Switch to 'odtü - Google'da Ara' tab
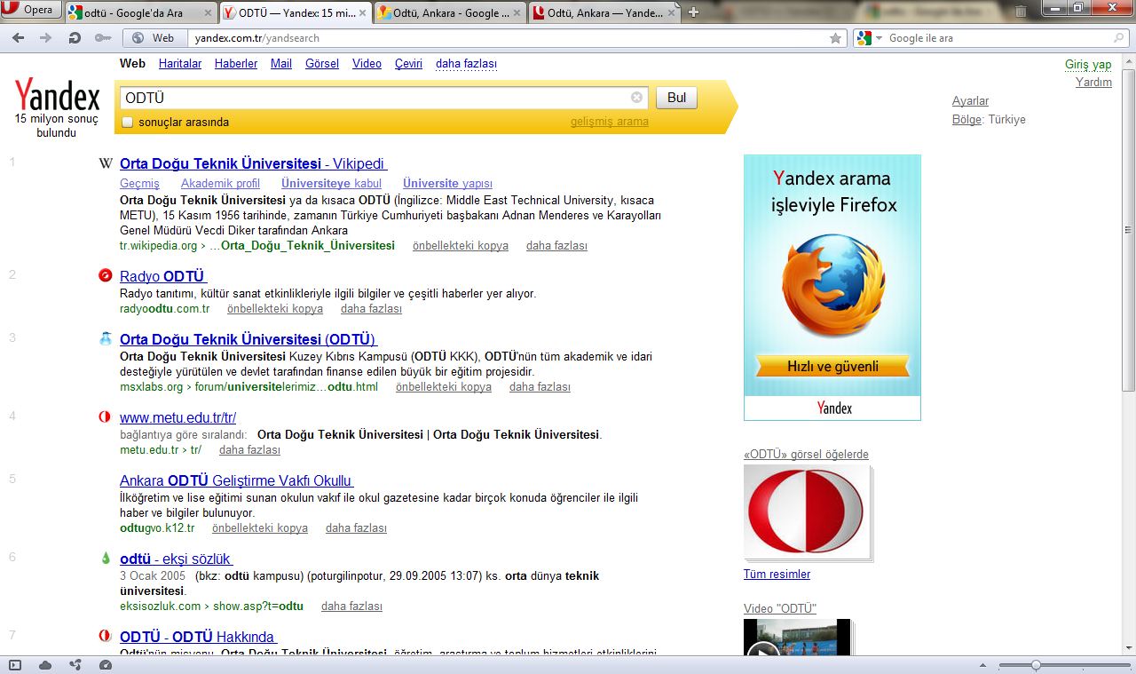Screen dimensions: 1136x674 coord(140,12)
